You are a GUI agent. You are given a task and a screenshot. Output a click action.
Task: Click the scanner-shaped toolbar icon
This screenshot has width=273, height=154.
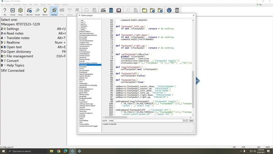click(x=103, y=10)
